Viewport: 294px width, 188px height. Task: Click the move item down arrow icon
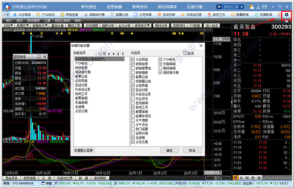(114, 54)
